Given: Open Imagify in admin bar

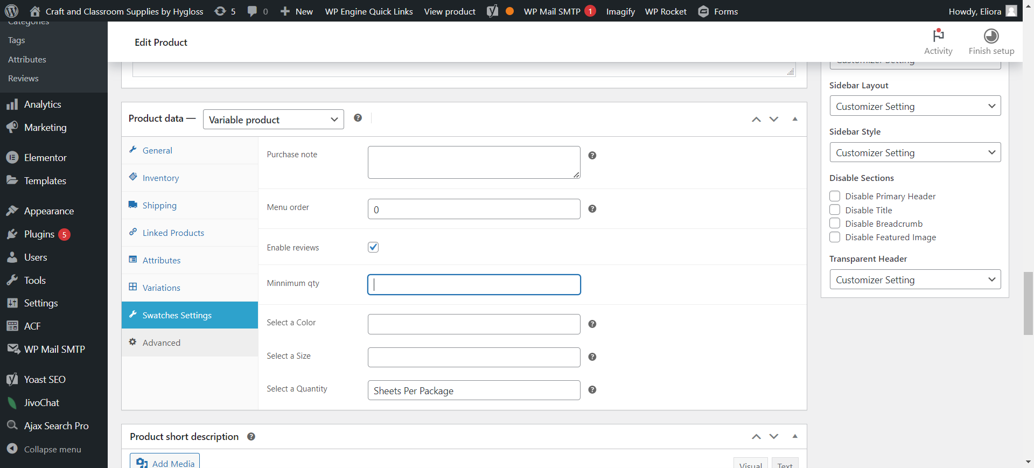Looking at the screenshot, I should pos(620,11).
